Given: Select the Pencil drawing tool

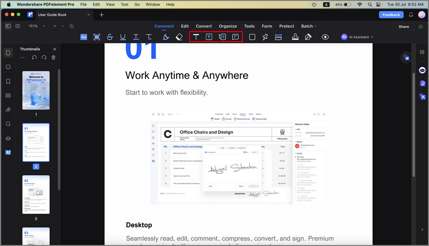Looking at the screenshot, I should 166,37.
